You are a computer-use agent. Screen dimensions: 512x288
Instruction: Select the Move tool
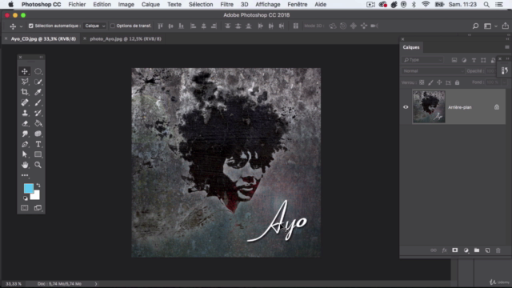pyautogui.click(x=25, y=71)
